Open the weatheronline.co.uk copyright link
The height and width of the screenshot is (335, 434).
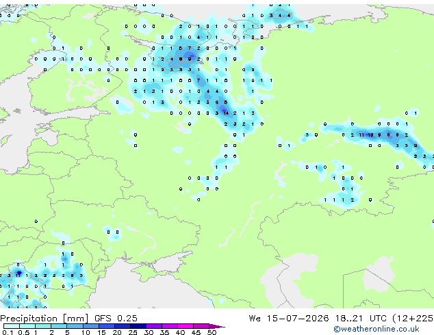[376, 329]
